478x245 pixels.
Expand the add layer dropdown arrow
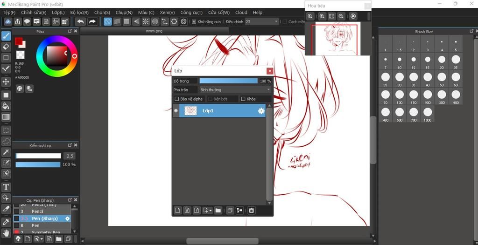click(x=211, y=211)
